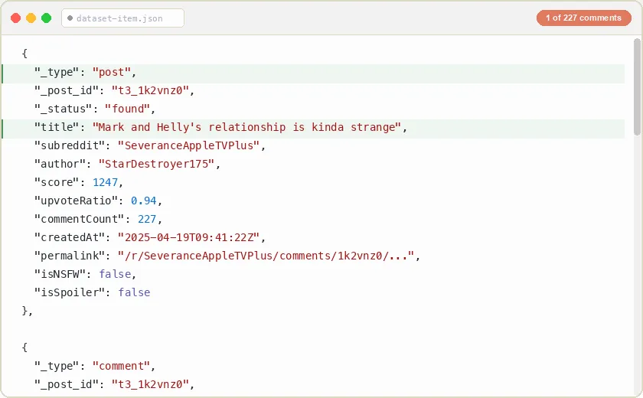Click the yellow minimize window button
This screenshot has height=398, width=643.
point(31,18)
